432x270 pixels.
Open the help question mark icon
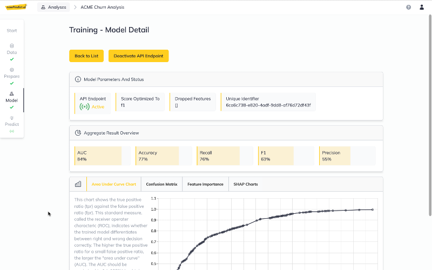[x=408, y=7]
